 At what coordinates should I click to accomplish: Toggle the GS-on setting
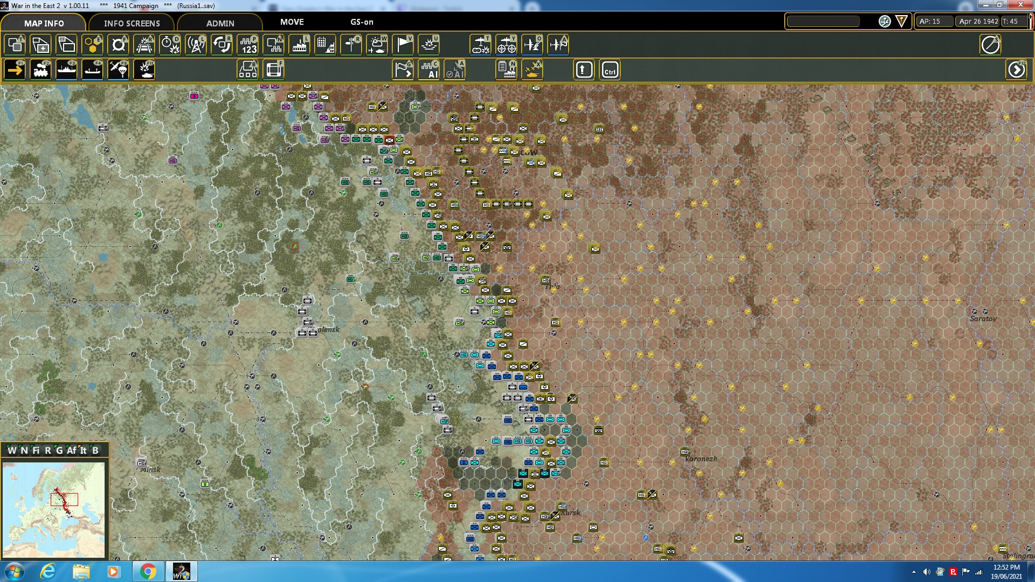tap(361, 22)
